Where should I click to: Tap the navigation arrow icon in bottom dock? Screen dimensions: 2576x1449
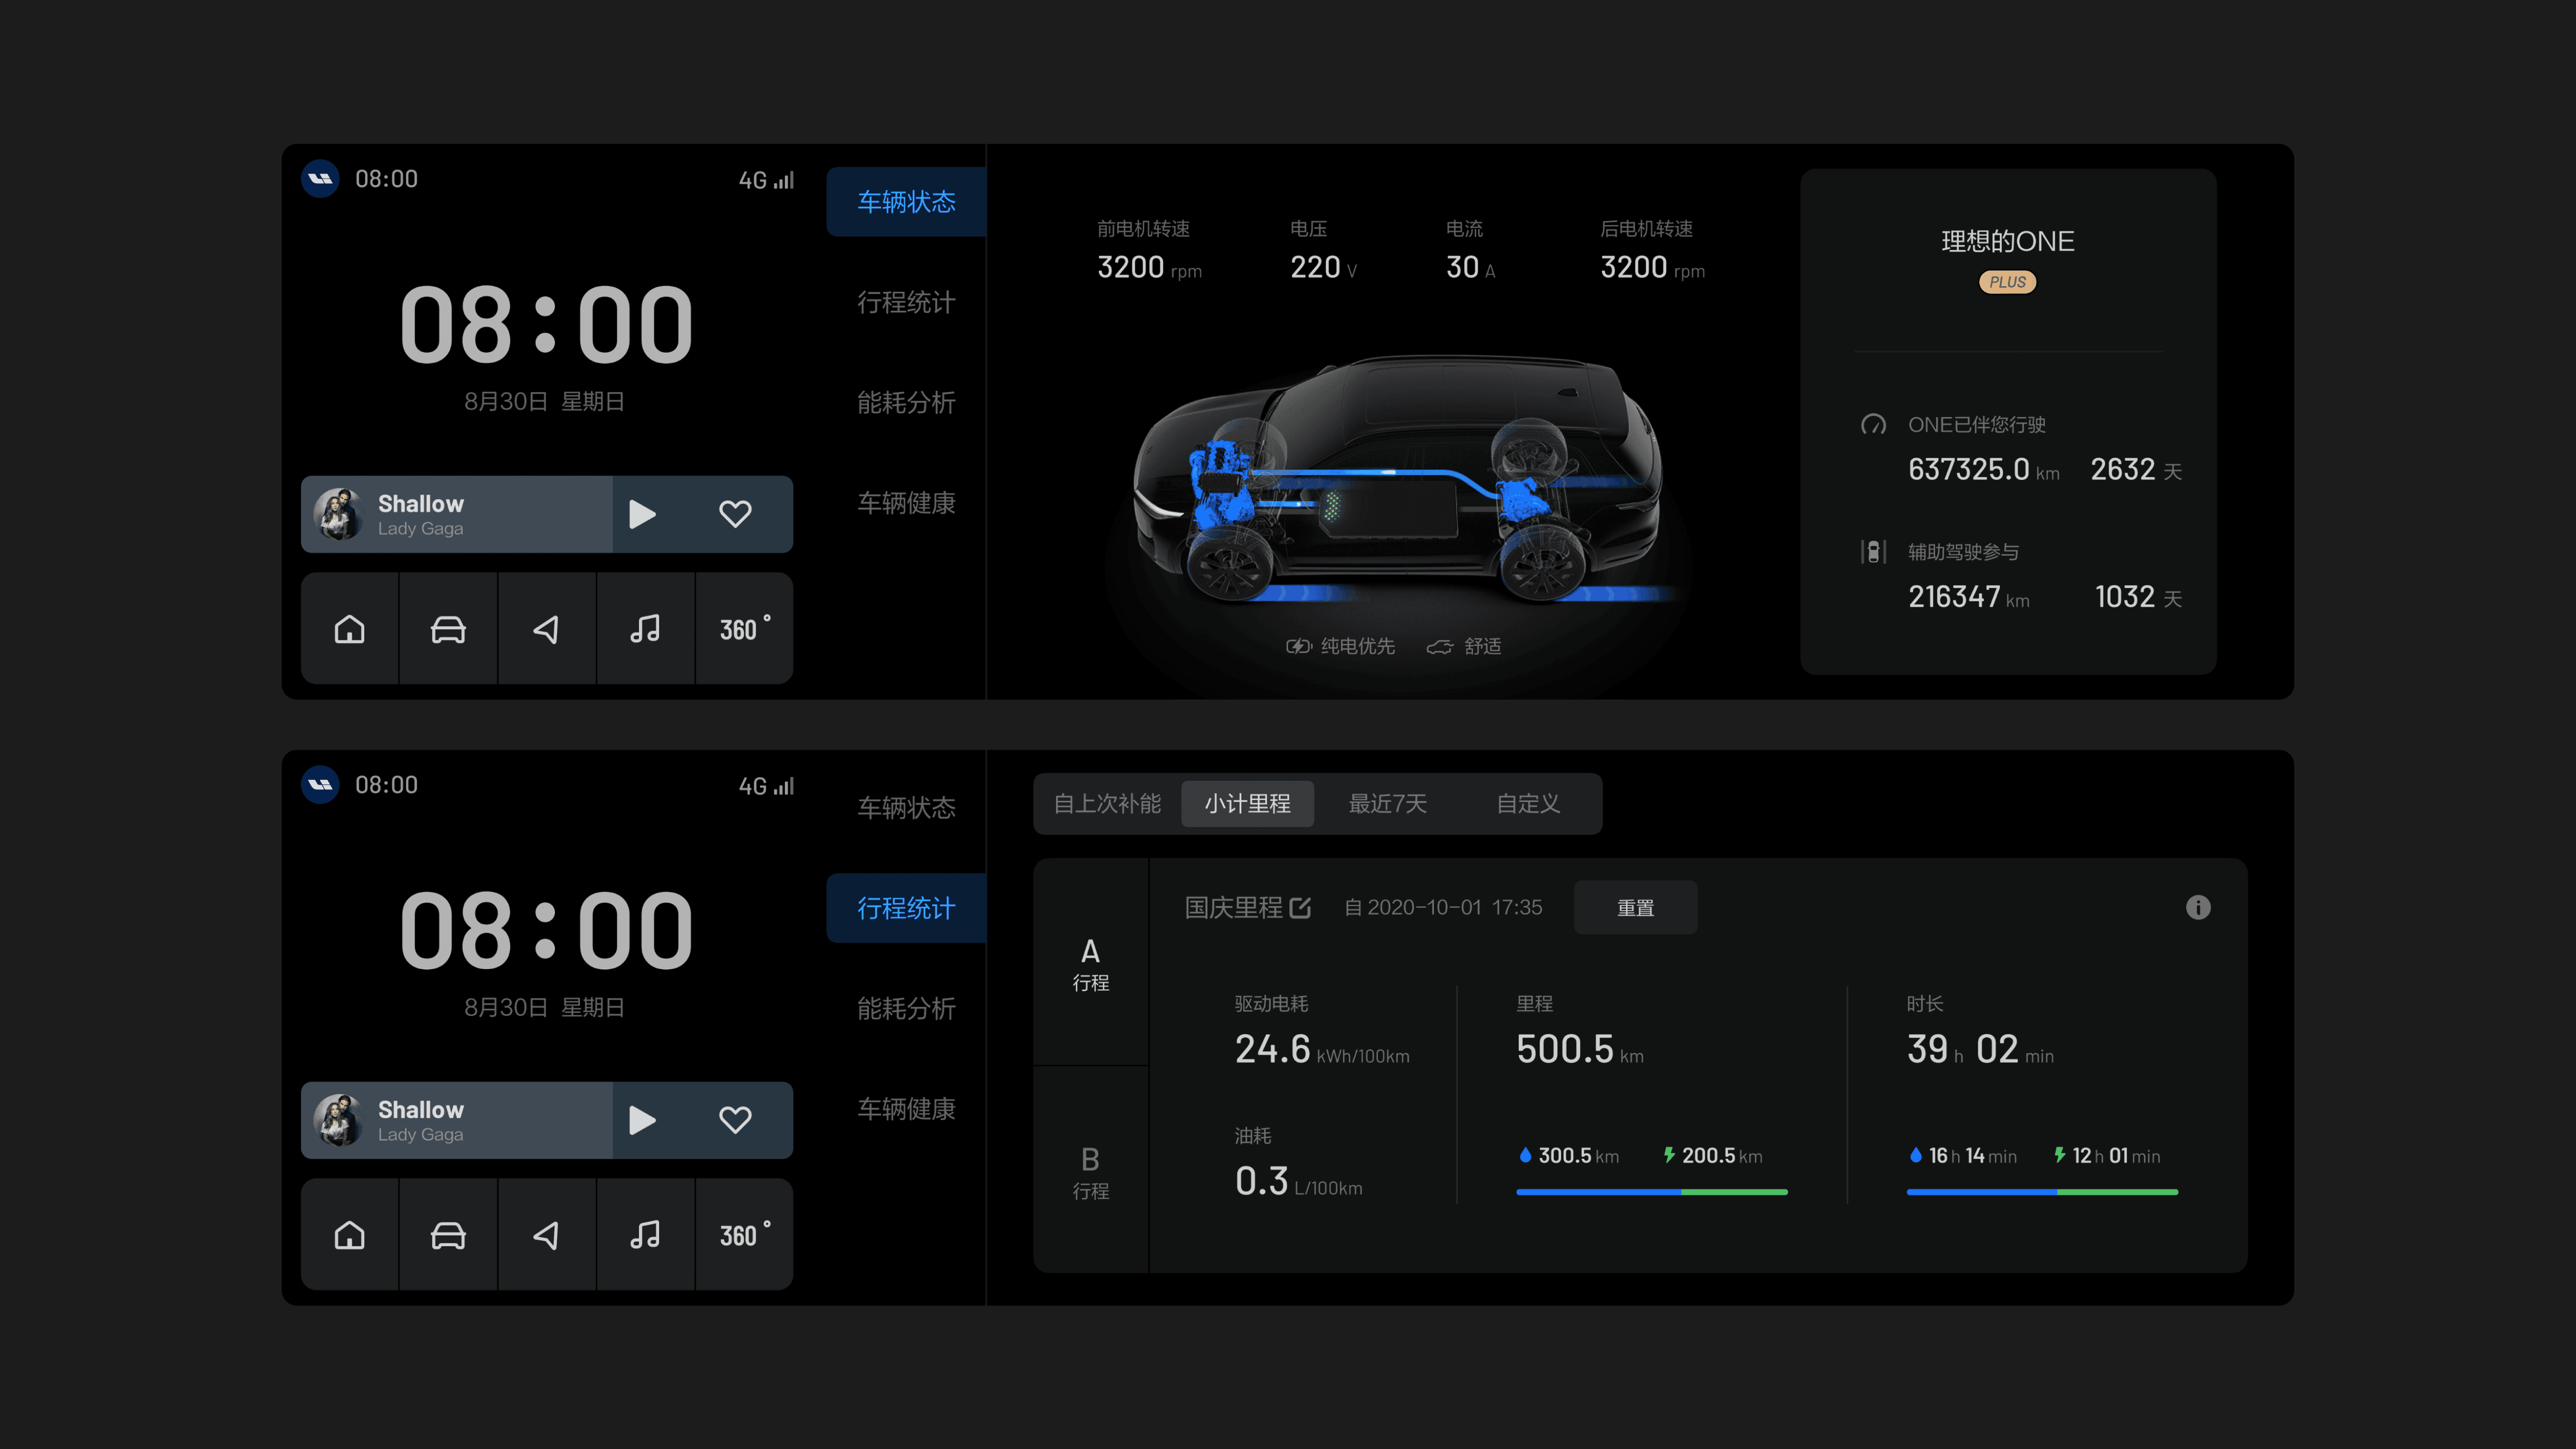pos(546,1235)
